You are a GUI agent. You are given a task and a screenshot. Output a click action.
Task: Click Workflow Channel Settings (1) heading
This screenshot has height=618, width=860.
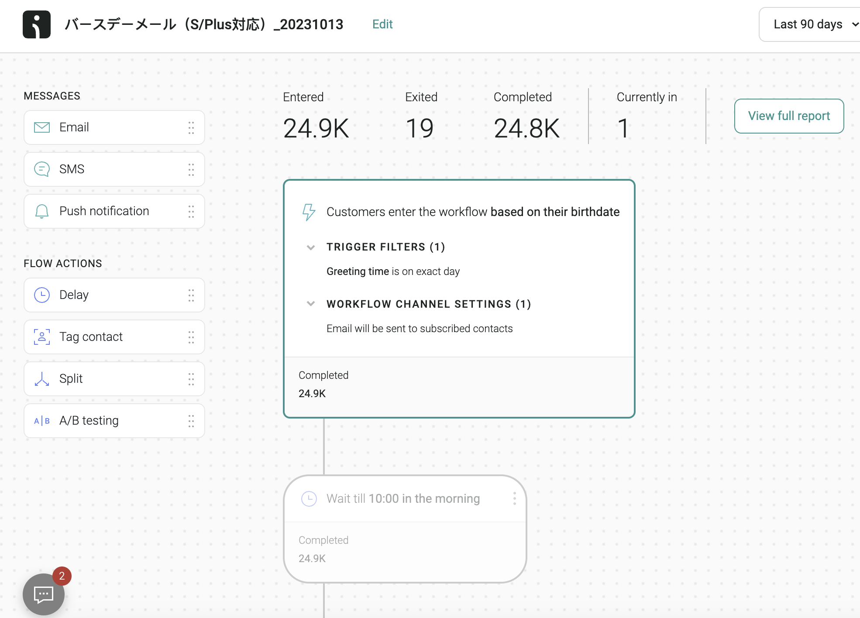[429, 304]
